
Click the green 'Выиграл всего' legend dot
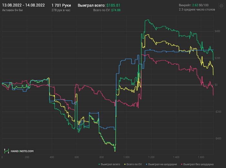coord(99,164)
